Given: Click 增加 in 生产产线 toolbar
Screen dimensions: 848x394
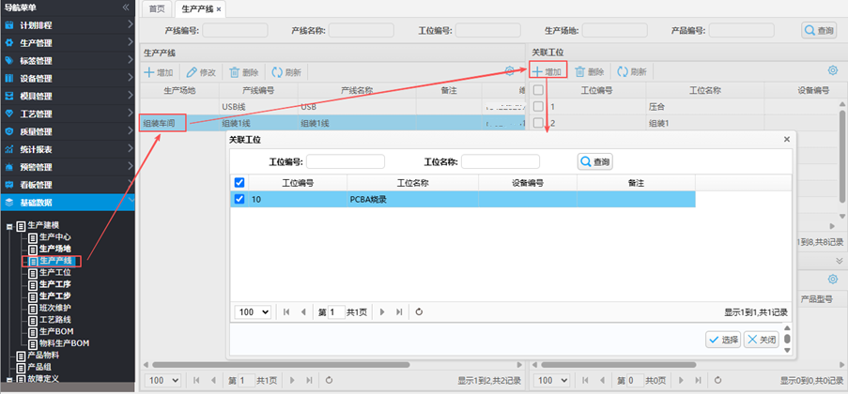Looking at the screenshot, I should tap(159, 72).
